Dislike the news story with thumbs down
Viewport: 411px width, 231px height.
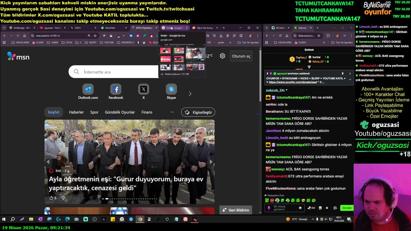click(x=63, y=198)
